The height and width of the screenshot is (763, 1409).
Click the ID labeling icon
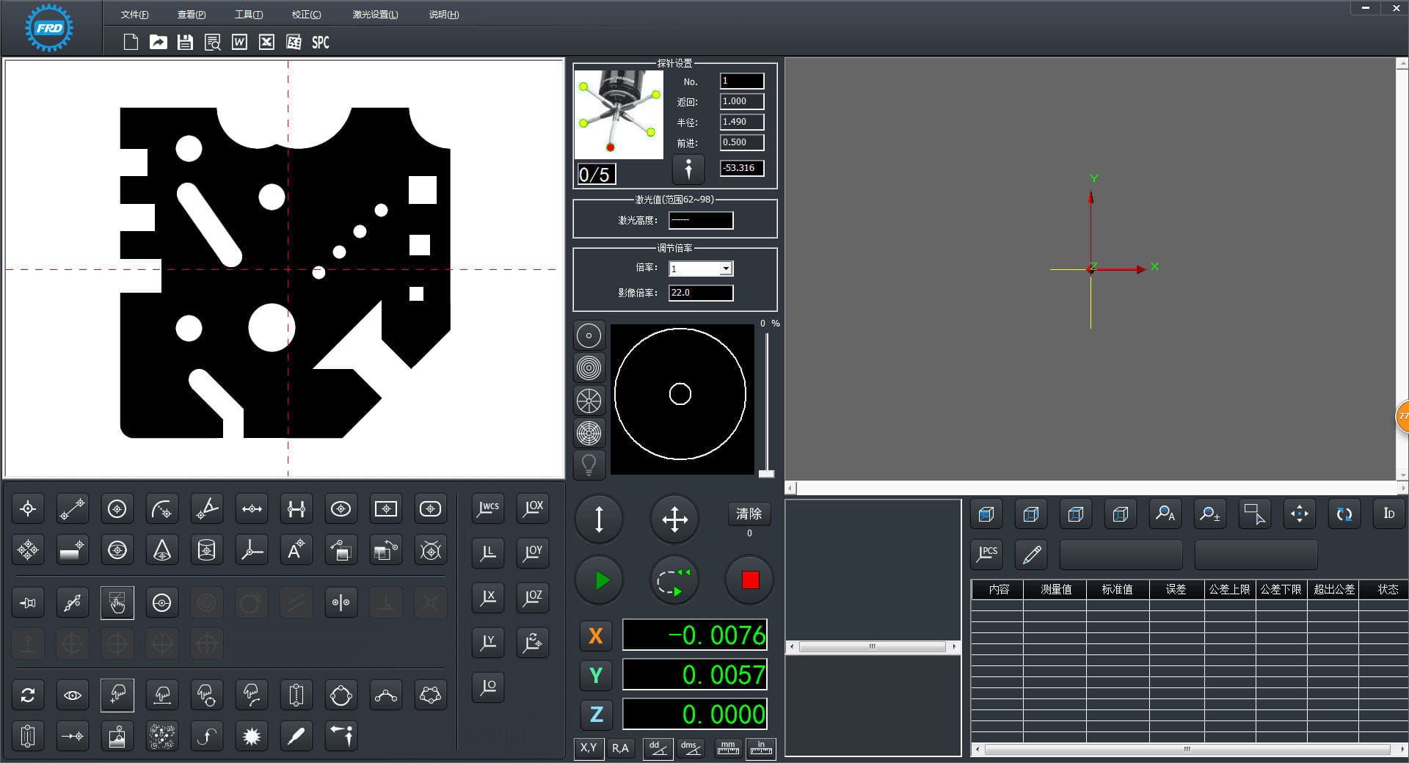coord(1388,514)
